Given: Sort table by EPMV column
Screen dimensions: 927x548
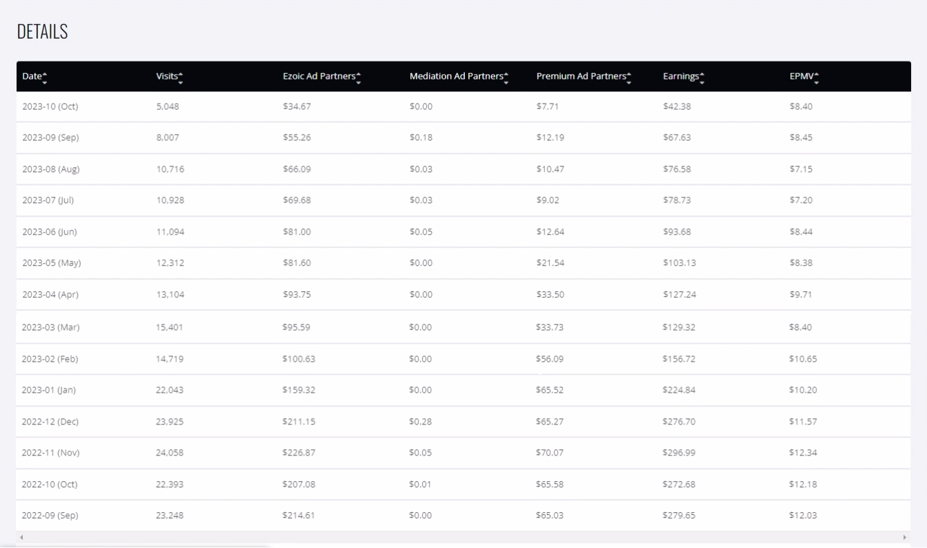Looking at the screenshot, I should point(804,77).
